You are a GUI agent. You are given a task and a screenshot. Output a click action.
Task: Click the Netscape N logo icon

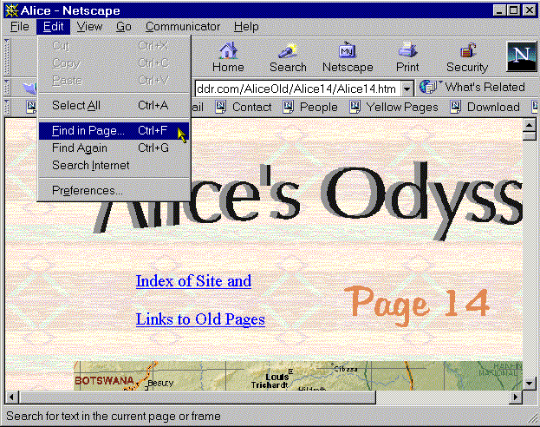point(521,56)
